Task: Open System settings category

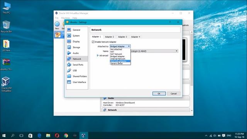Action: (77, 36)
